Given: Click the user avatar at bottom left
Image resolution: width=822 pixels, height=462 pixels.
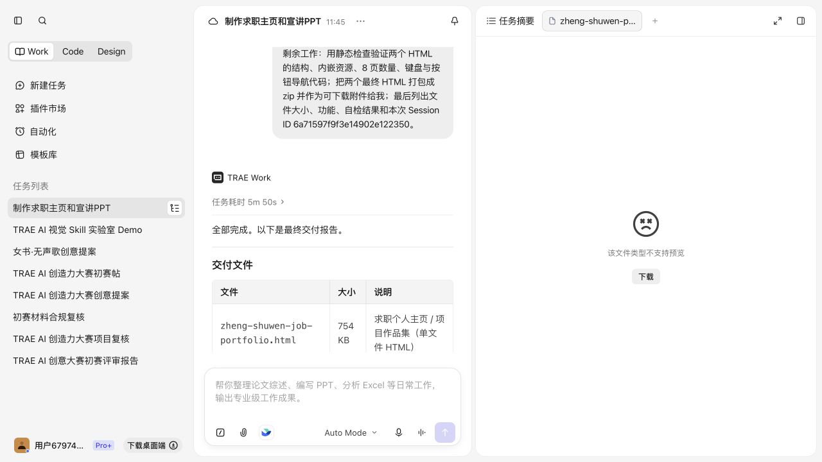Looking at the screenshot, I should tap(22, 445).
